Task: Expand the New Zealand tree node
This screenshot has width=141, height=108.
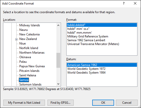Action: [16, 39]
